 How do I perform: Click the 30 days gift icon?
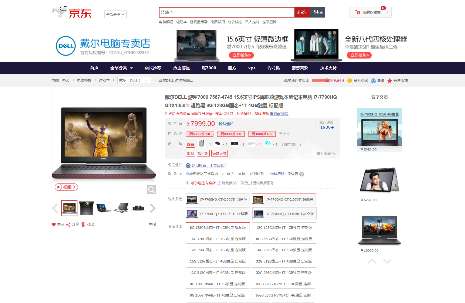(x=268, y=143)
